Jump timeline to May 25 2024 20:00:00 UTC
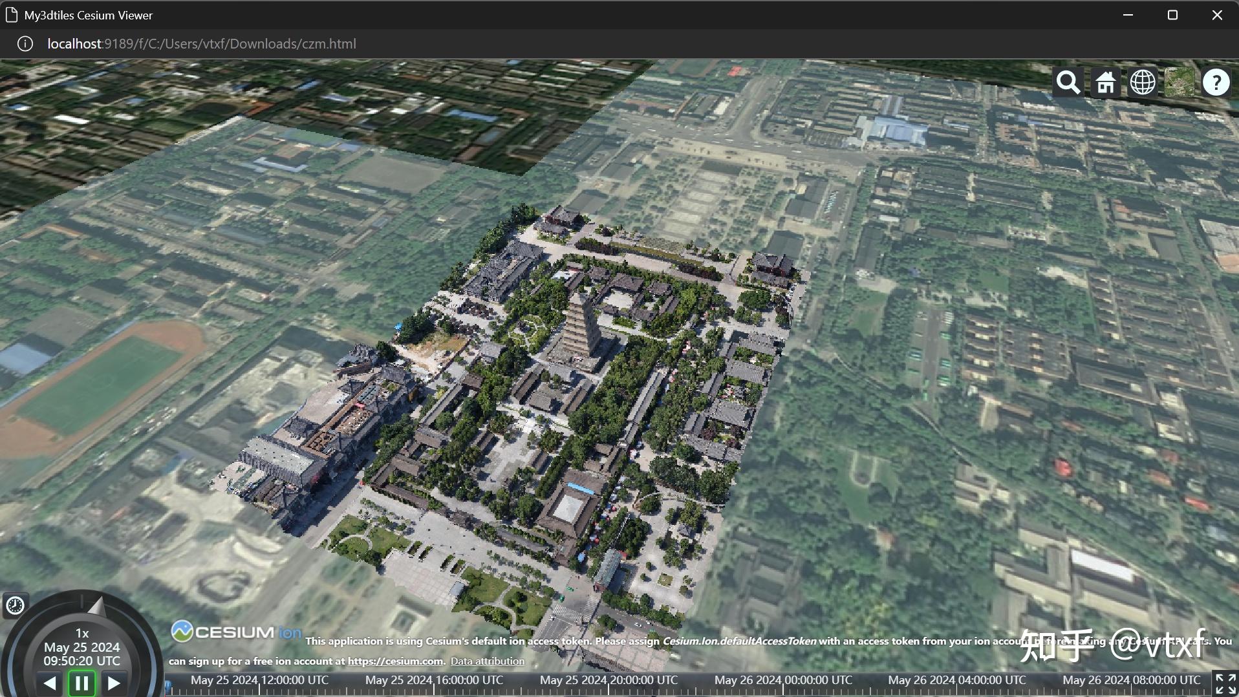Screen dimensions: 1239x697 pyautogui.click(x=609, y=680)
